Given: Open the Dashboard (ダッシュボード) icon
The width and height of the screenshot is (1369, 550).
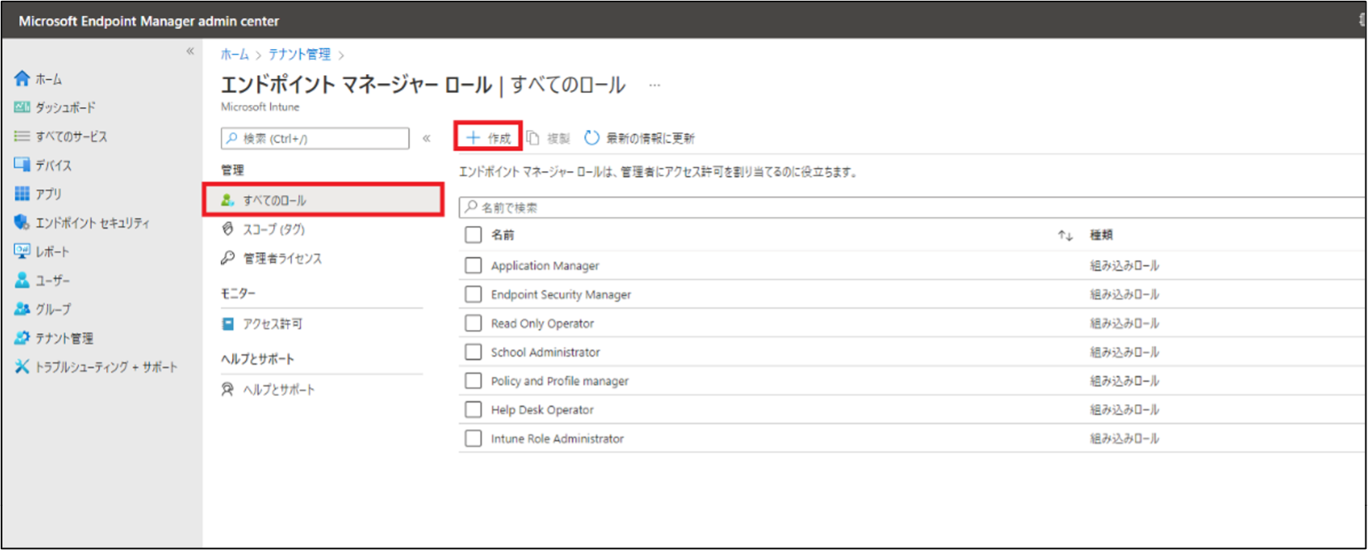Looking at the screenshot, I should coord(22,107).
